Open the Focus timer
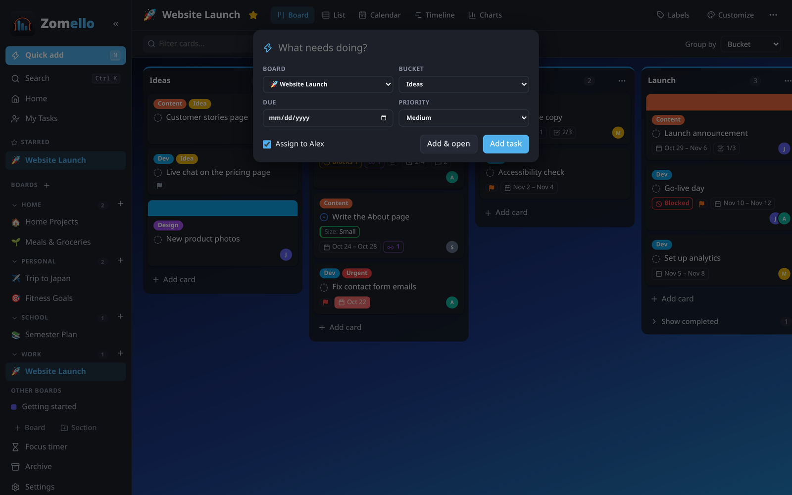The image size is (792, 495). [65, 446]
